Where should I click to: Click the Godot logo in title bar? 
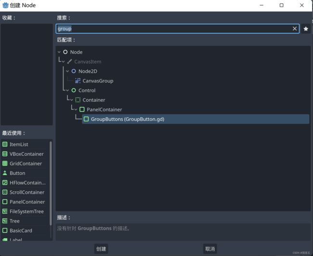[x=5, y=5]
